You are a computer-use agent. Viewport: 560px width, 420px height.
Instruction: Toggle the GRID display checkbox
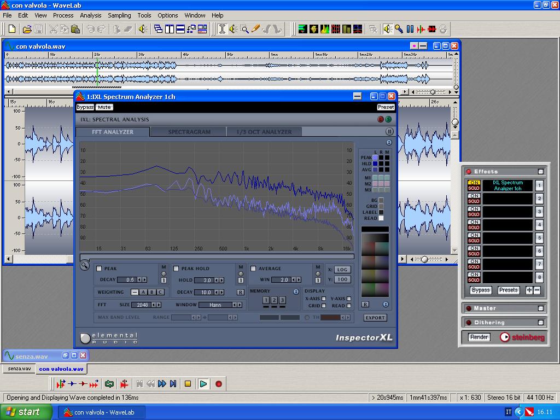(324, 306)
